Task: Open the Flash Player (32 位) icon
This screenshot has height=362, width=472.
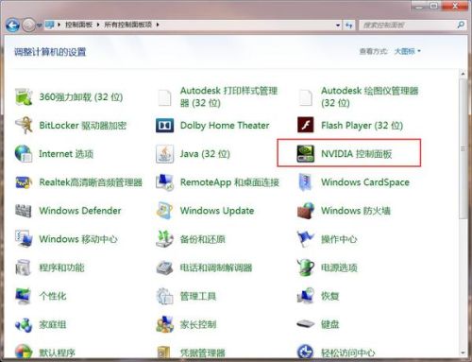Action: pyautogui.click(x=305, y=125)
